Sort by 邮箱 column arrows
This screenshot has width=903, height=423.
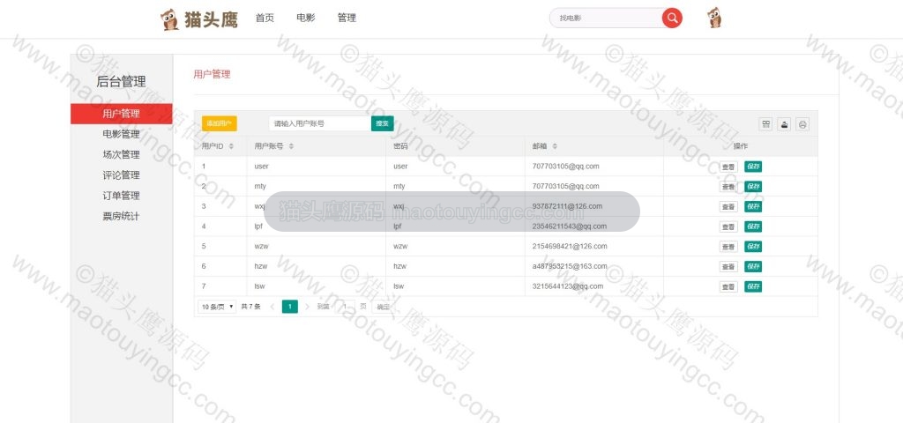pyautogui.click(x=555, y=147)
